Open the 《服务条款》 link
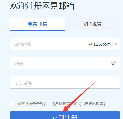This screenshot has height=119, width=123. click(x=36, y=104)
